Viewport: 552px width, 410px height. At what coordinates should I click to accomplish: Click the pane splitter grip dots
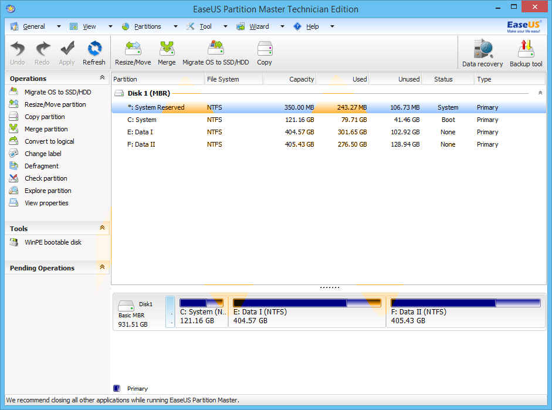coord(329,287)
